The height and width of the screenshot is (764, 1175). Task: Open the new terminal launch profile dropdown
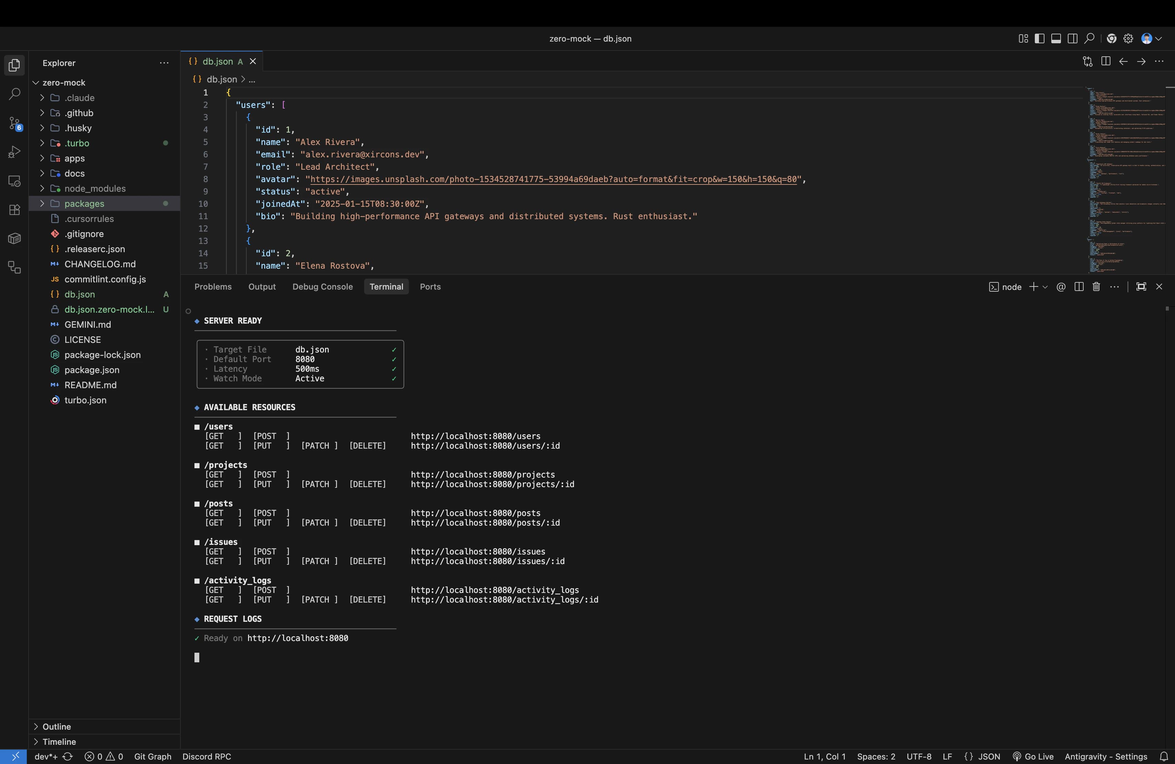1045,287
